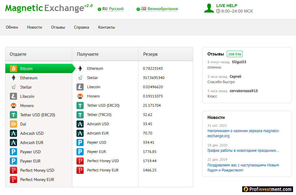This screenshot has height=195, width=296.
Task: Click the Payeer USD icon under Отдаете
Action: (x=13, y=152)
